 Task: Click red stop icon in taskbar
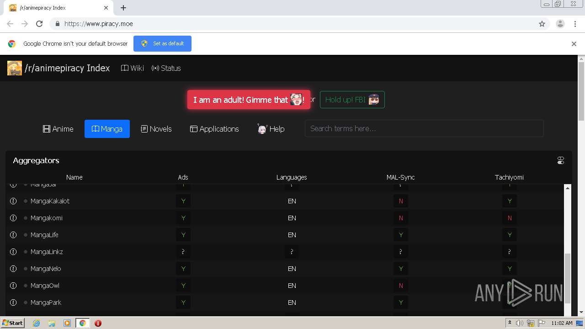point(98,323)
